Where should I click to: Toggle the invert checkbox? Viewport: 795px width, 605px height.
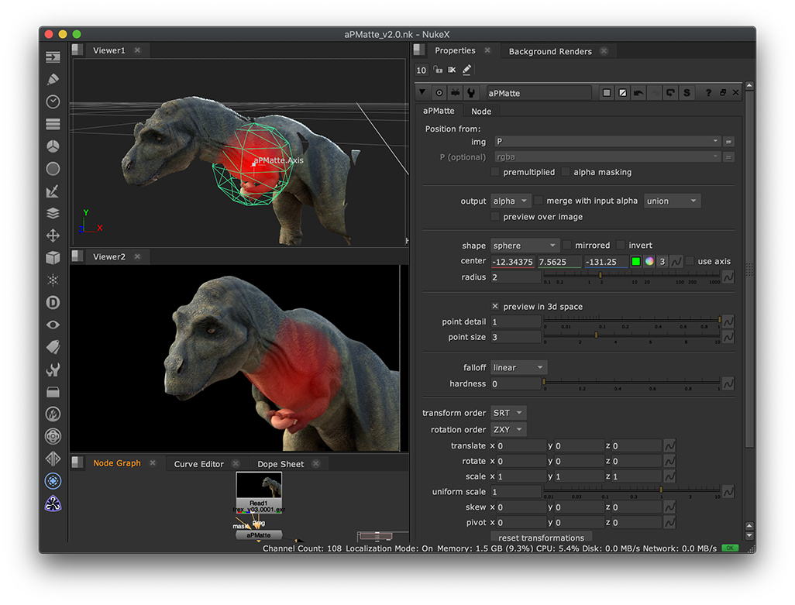point(621,246)
